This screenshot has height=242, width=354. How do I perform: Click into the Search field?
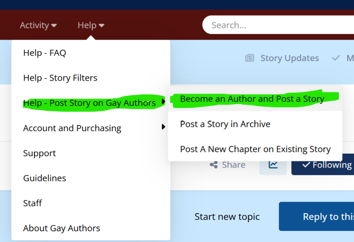click(278, 25)
